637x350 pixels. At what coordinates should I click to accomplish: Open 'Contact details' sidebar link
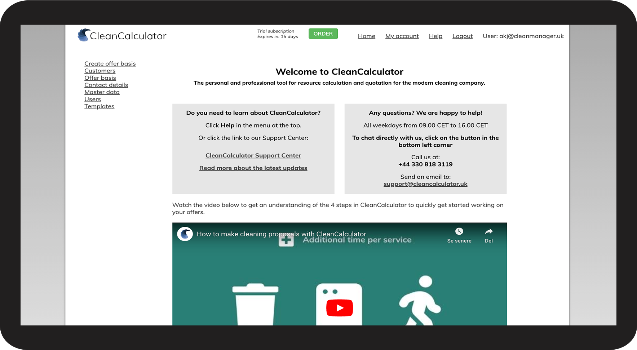[106, 85]
